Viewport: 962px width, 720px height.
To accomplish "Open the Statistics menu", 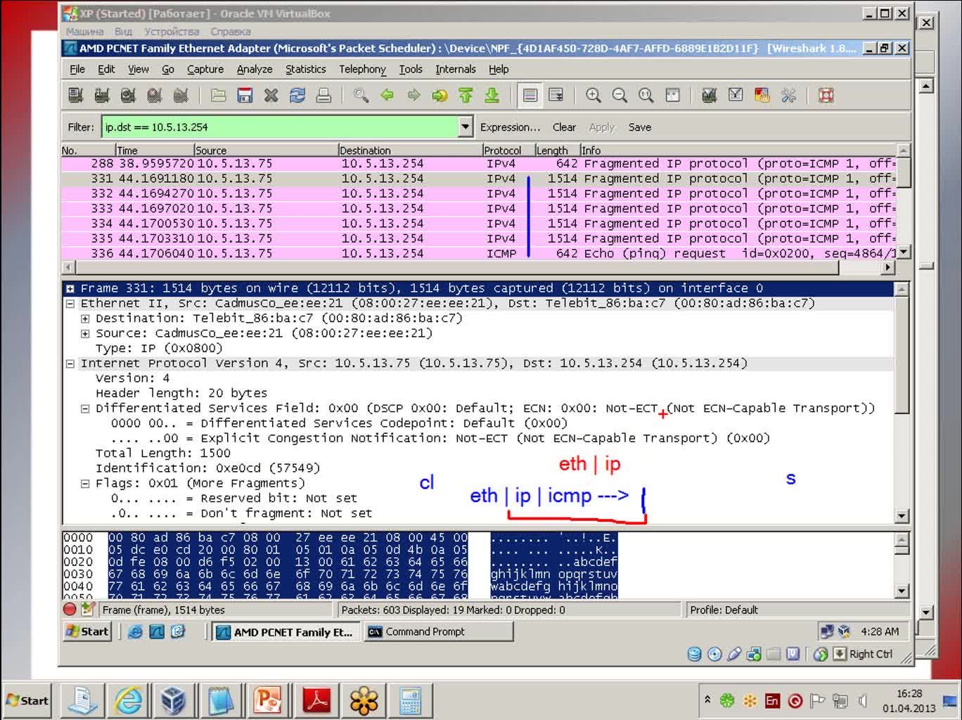I will [306, 69].
